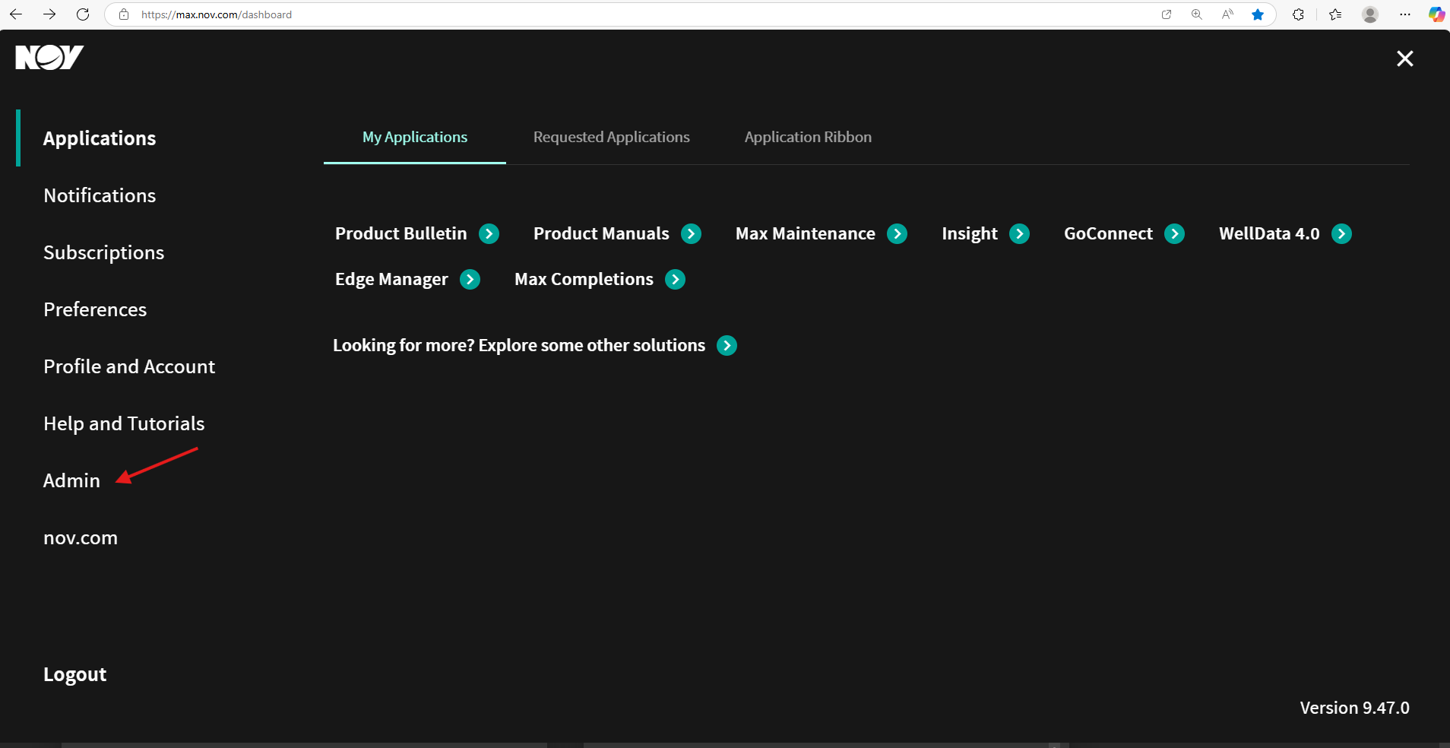Open the Copilot sidebar icon
The image size is (1450, 748).
1436,14
